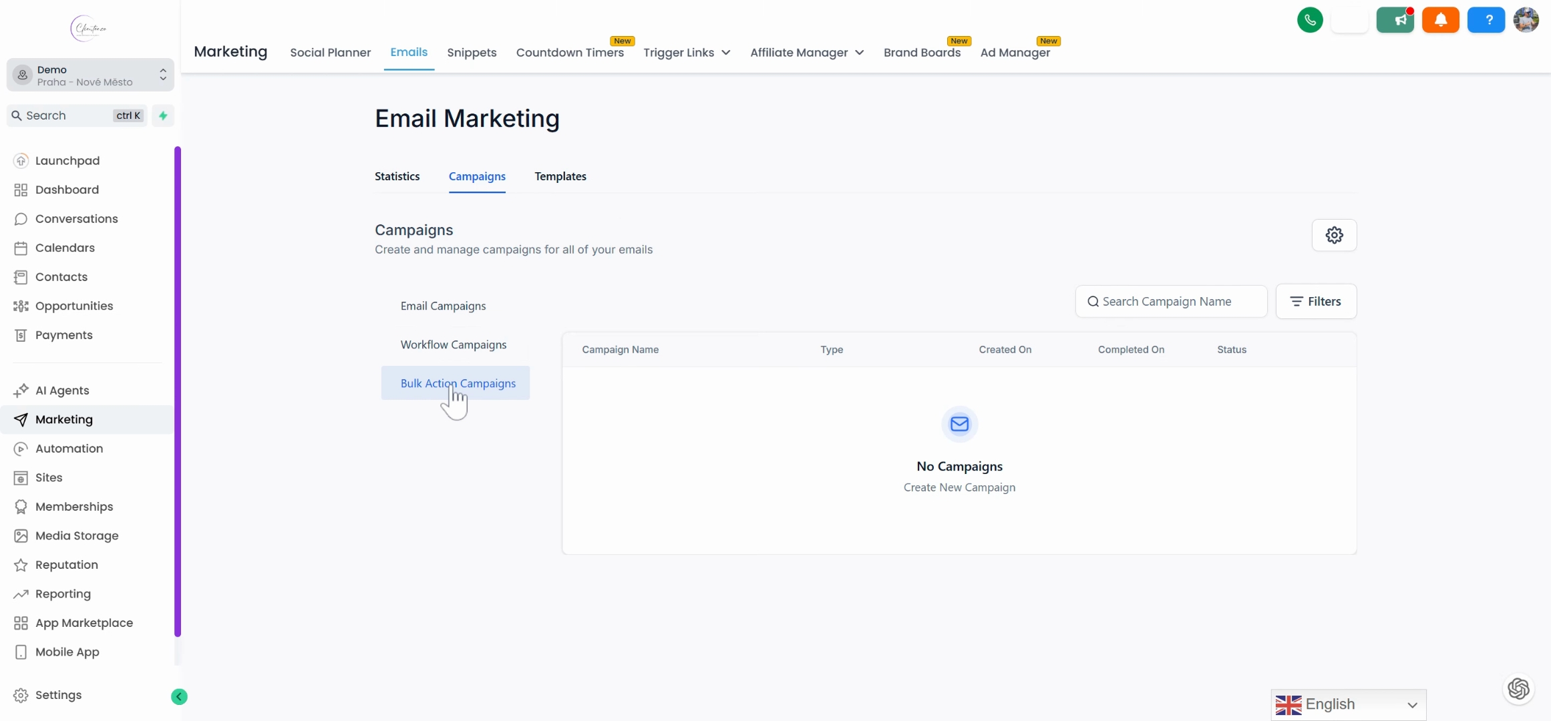1551x721 pixels.
Task: Open the megaphone announcements icon
Action: 1395,20
